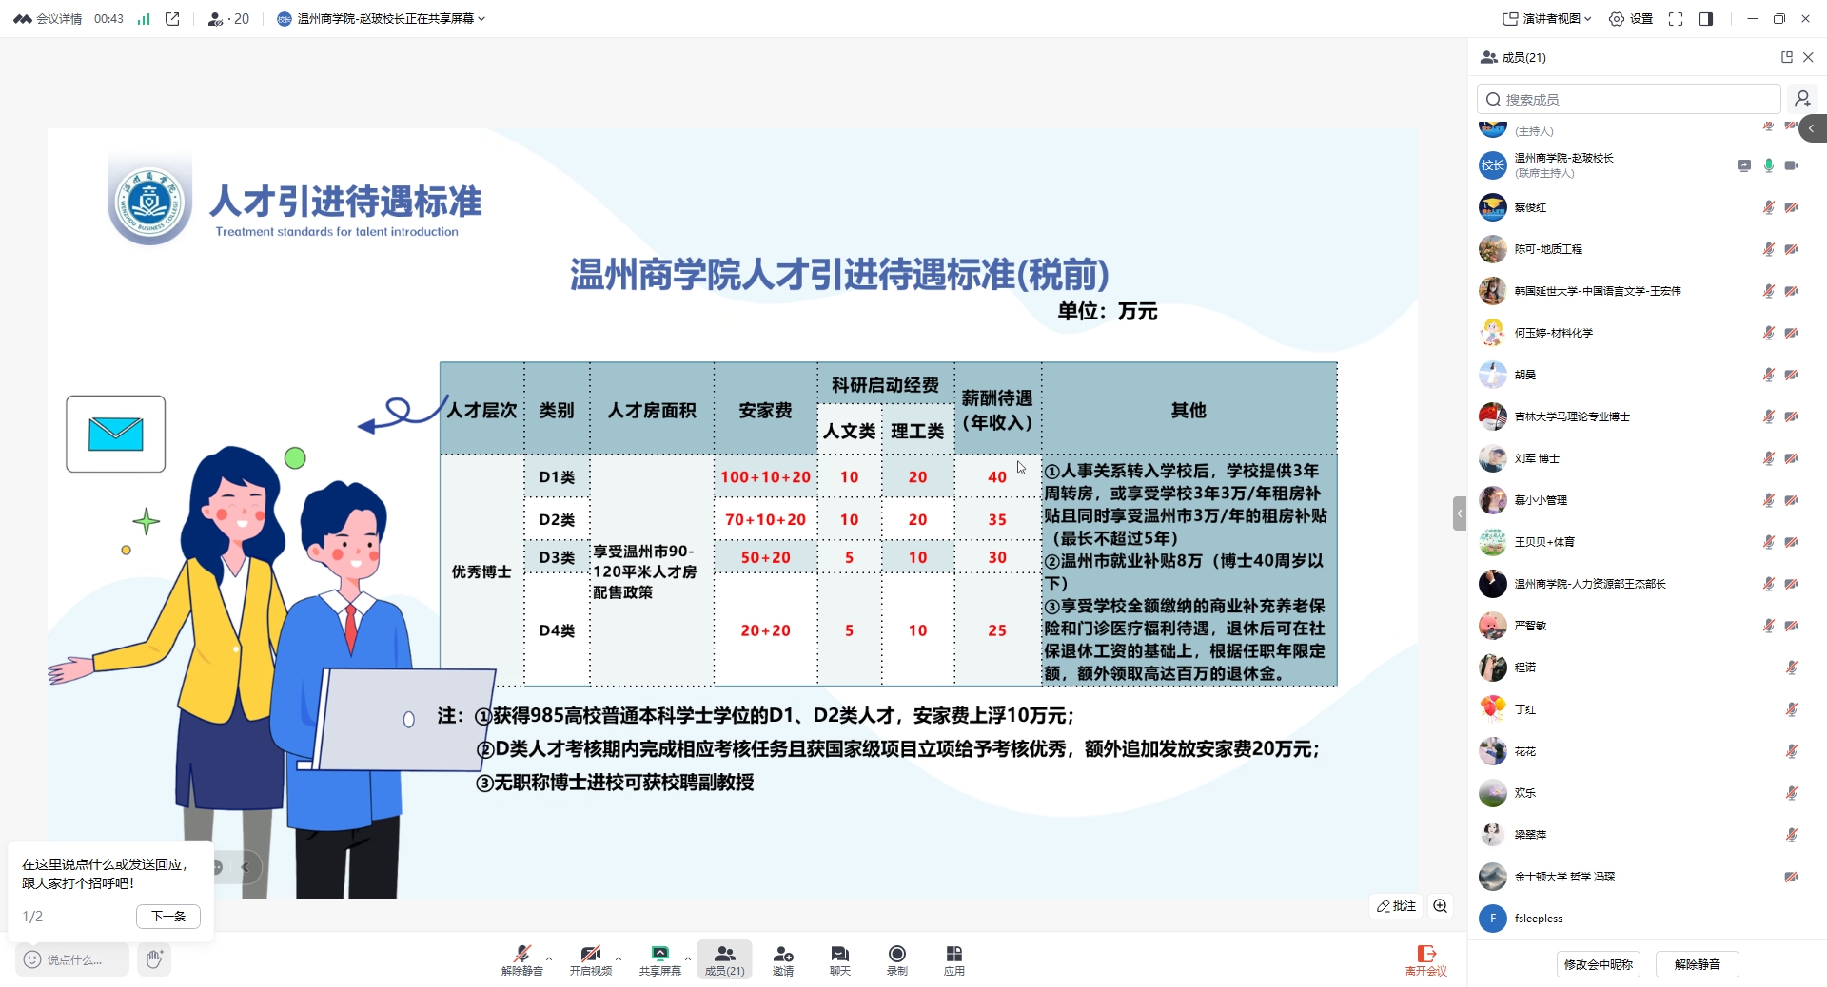Toggle the microphone button for 胡昊
Image resolution: width=1827 pixels, height=987 pixels.
[x=1769, y=375]
